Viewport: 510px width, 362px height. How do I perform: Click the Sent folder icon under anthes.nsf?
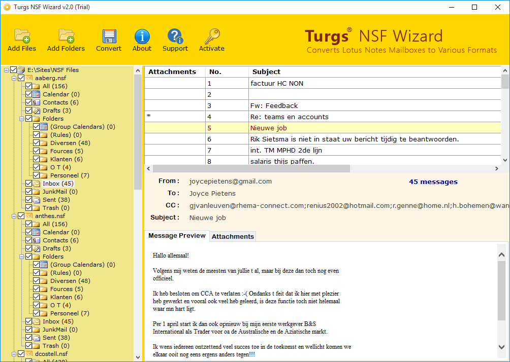pyautogui.click(x=36, y=338)
